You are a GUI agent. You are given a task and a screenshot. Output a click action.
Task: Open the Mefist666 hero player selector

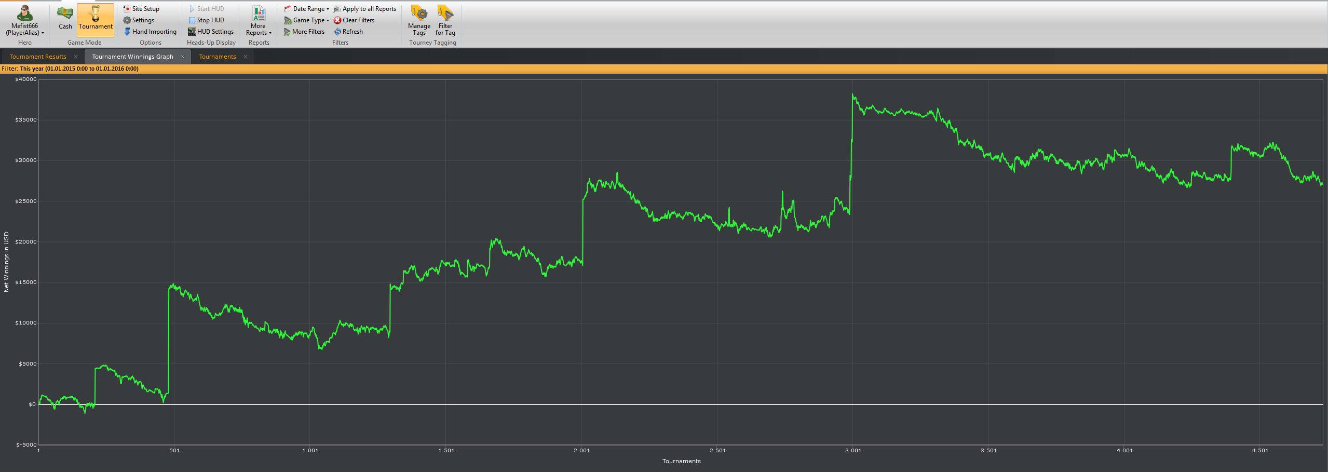pyautogui.click(x=25, y=20)
